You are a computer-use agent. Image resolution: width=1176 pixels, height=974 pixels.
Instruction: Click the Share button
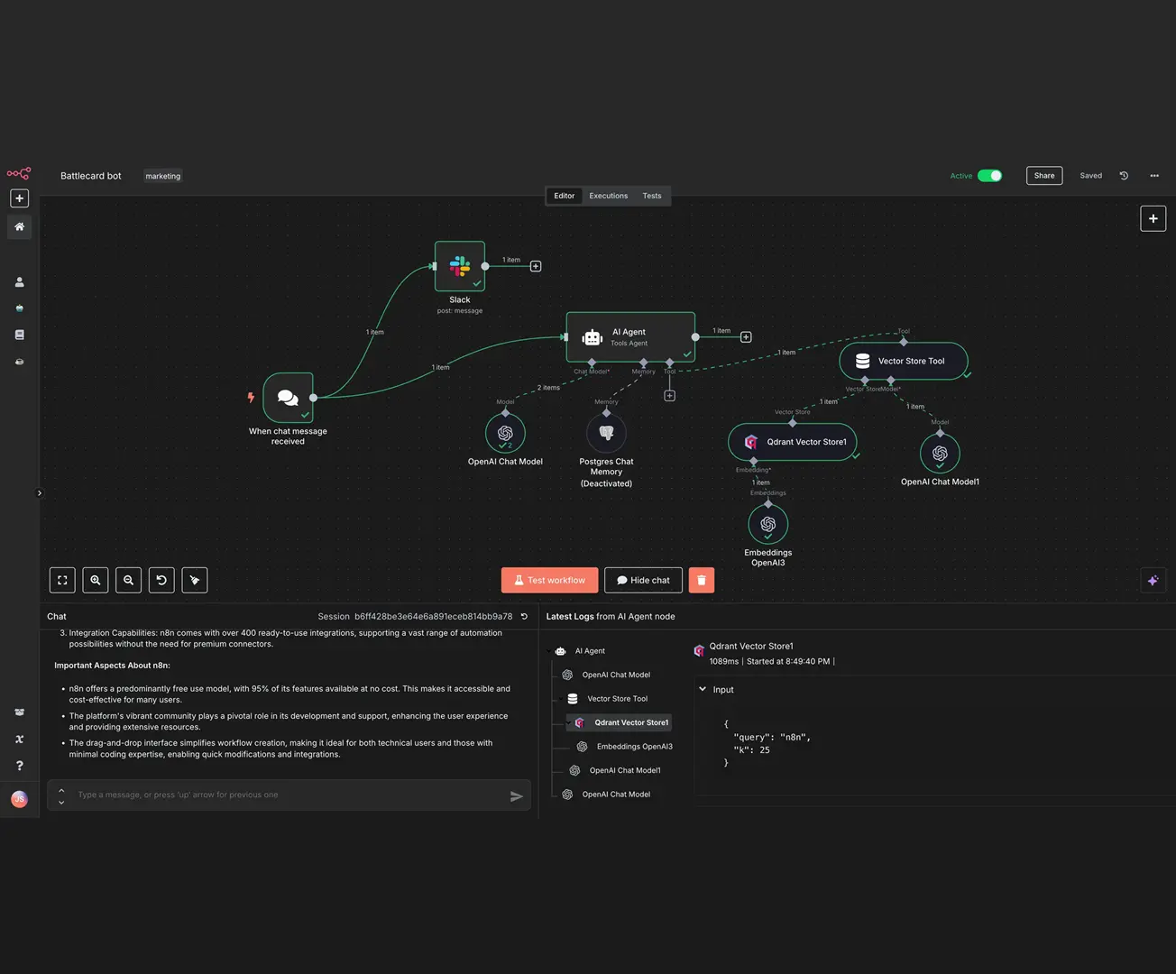click(1044, 176)
